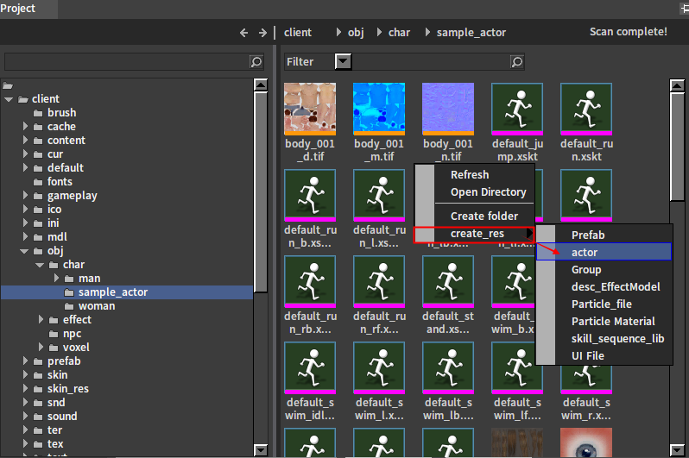Select Create folder menu entry
Screen dimensions: 689x458
[484, 216]
